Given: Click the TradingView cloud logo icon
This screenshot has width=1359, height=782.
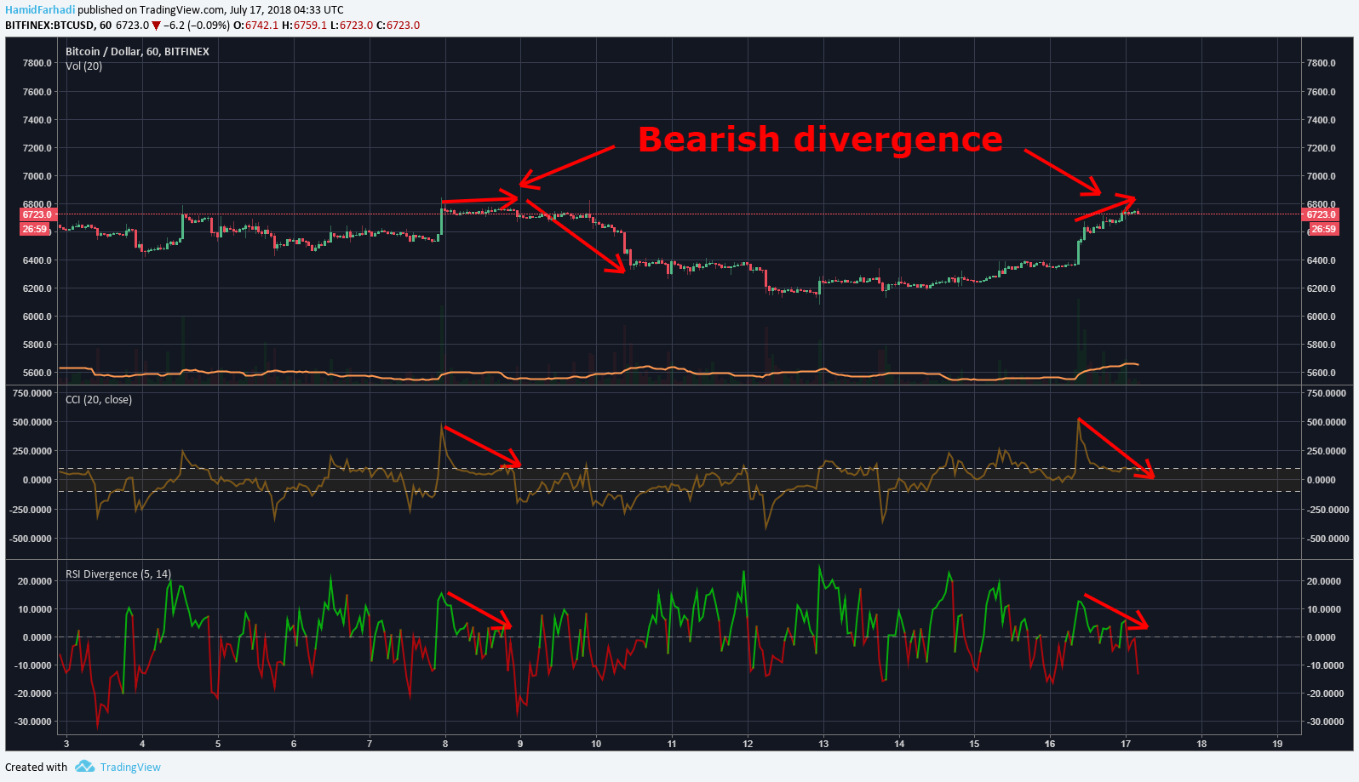Looking at the screenshot, I should point(84,767).
